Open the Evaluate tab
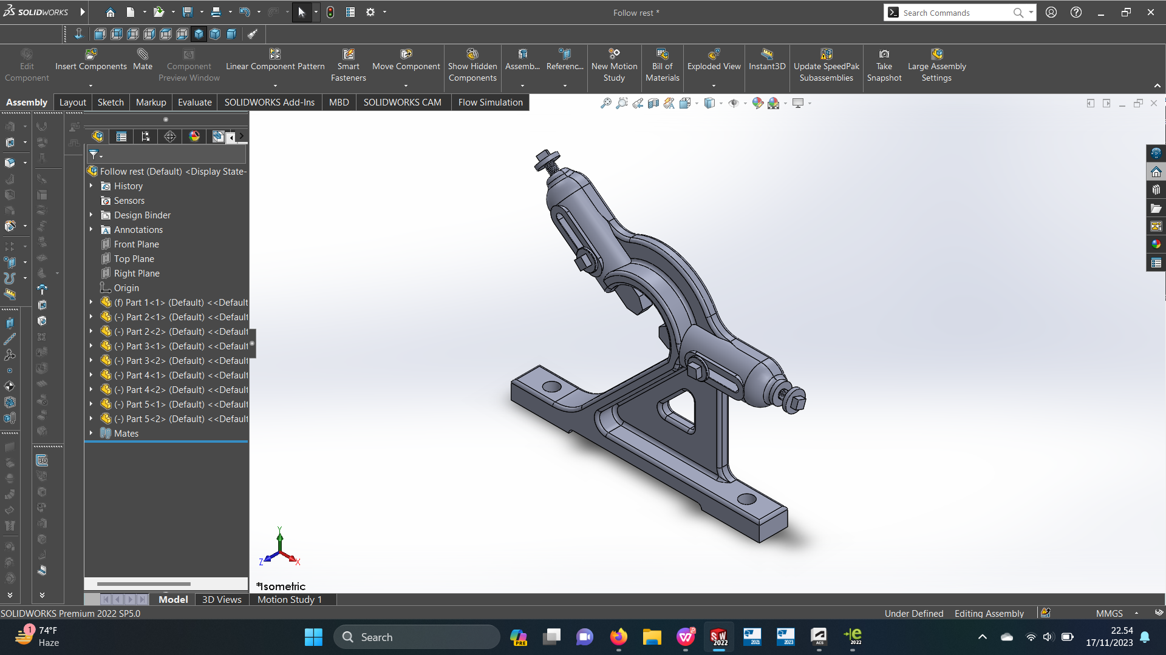1166x655 pixels. 194,102
